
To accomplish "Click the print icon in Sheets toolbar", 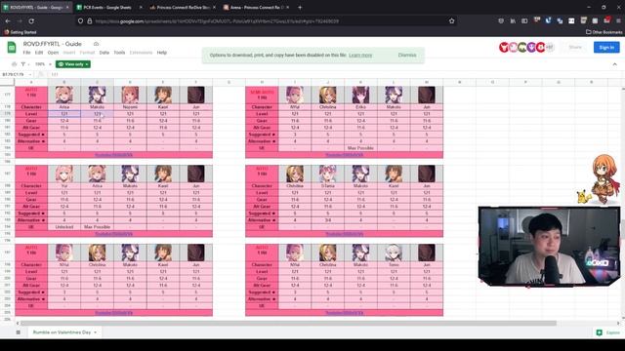I will coord(15,64).
